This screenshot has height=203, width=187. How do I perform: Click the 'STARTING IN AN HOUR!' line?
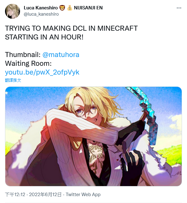pyautogui.click(x=44, y=37)
